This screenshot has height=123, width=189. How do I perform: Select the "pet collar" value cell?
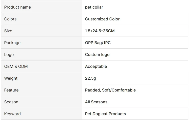coord(94,7)
